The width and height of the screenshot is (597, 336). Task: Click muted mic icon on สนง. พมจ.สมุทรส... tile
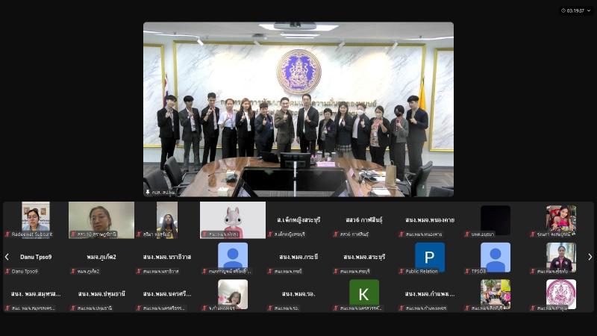[x=7, y=308]
